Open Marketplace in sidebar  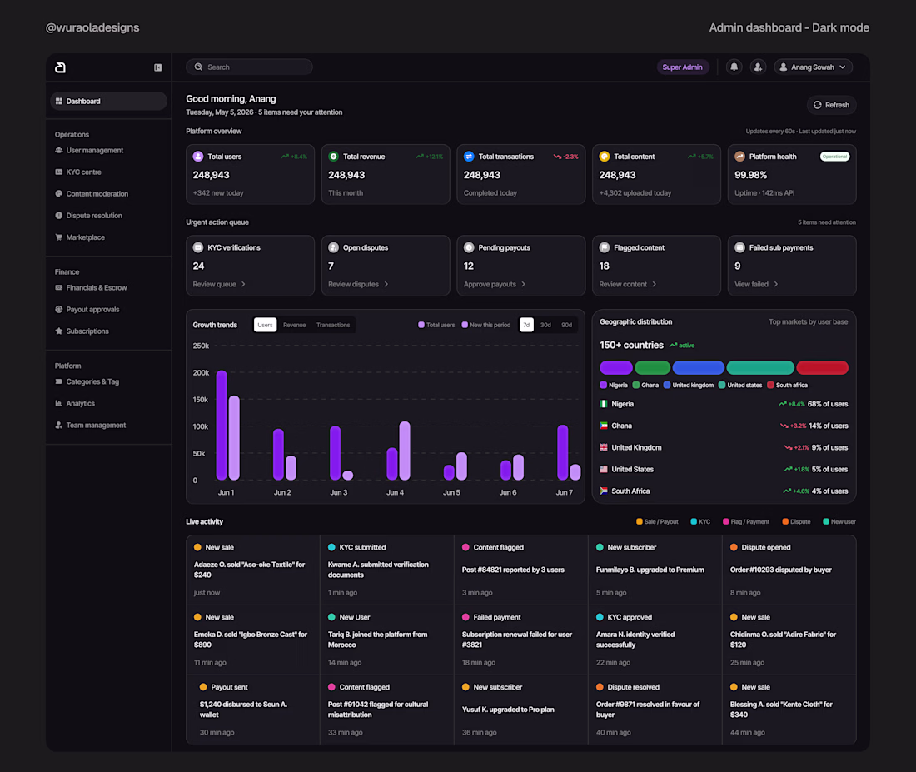(80, 237)
